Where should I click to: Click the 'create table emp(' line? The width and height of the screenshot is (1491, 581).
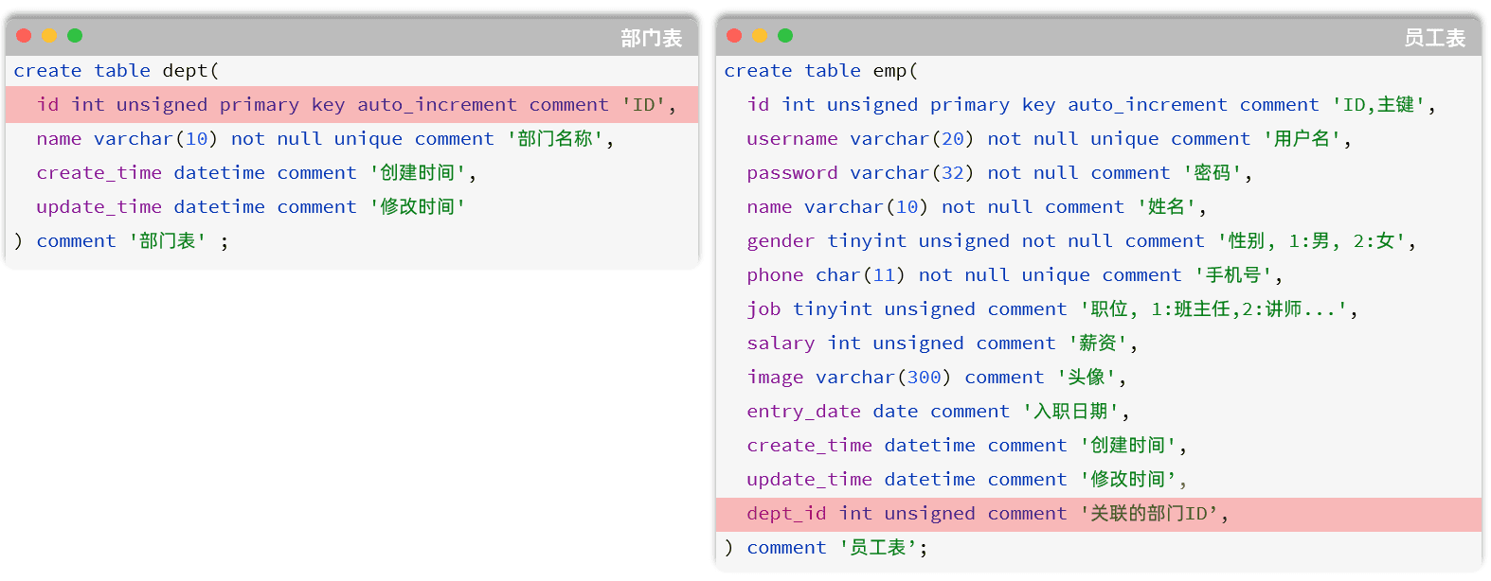point(820,71)
